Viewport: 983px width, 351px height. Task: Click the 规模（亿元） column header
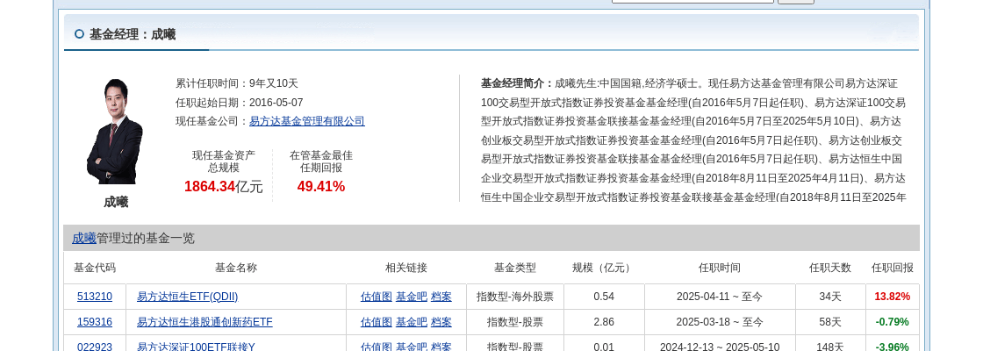[x=603, y=268]
